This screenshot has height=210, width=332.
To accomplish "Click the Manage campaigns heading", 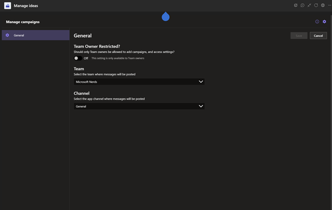I will coord(23,22).
